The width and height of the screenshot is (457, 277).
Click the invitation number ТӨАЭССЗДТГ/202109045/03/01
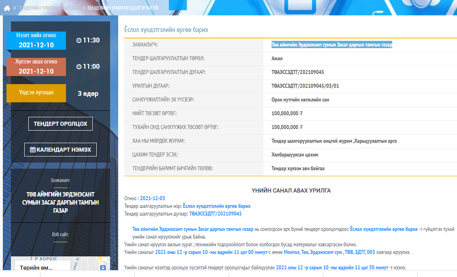(x=305, y=86)
